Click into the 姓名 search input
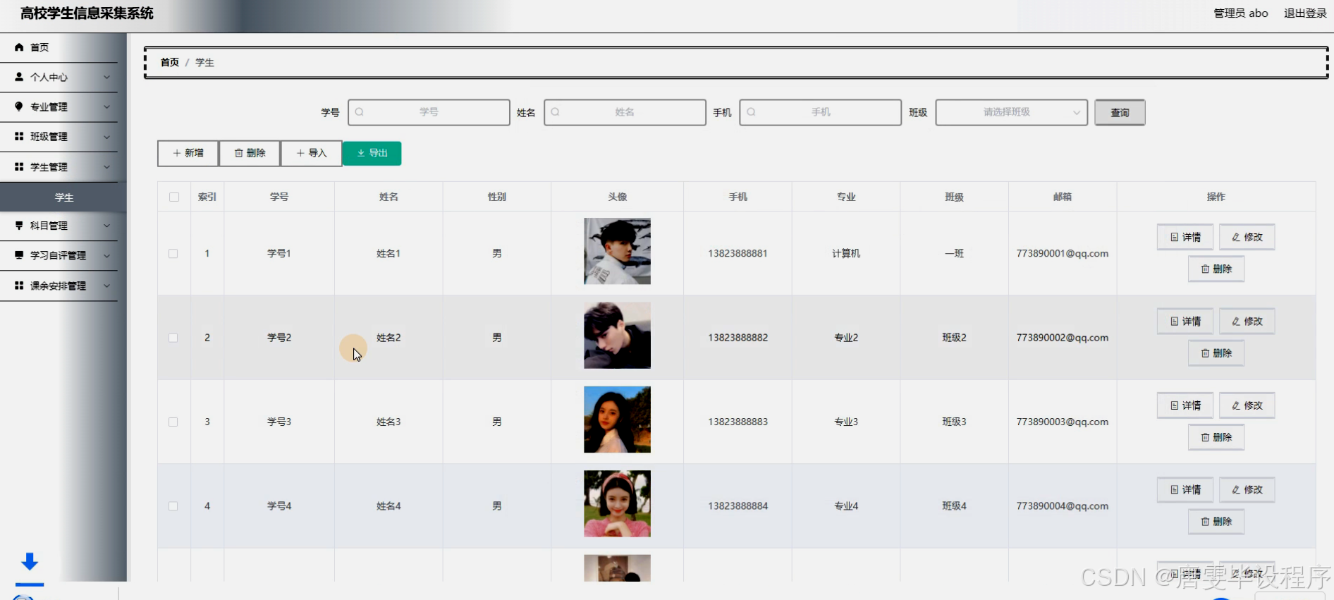This screenshot has width=1334, height=600. click(x=625, y=112)
